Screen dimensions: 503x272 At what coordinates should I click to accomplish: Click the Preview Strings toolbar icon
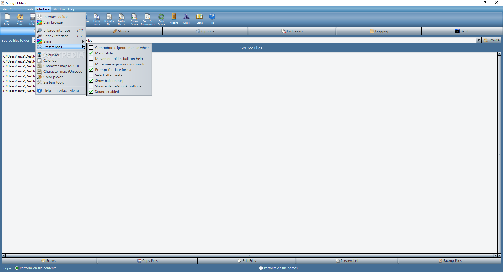coord(134,19)
